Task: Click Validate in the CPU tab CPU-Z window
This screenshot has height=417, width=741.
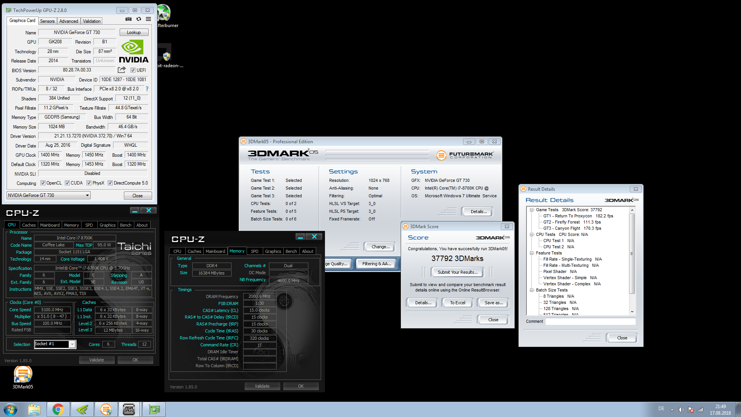Action: [97, 360]
